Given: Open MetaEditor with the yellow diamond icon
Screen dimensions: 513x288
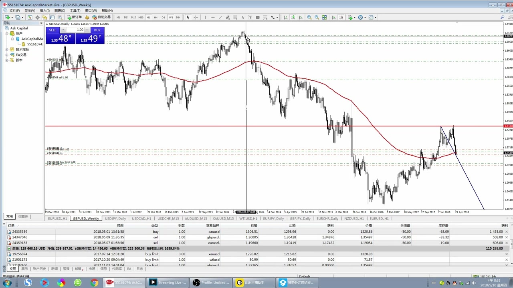Looking at the screenshot, I should click(x=87, y=17).
